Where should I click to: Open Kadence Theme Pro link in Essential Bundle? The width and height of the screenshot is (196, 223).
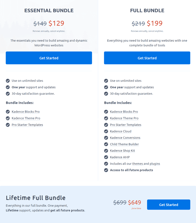[26, 118]
